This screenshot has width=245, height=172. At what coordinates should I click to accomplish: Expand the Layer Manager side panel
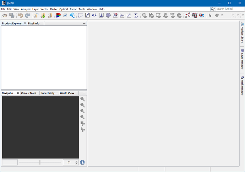pyautogui.click(x=242, y=59)
